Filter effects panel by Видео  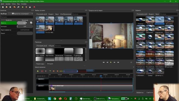tap(151, 14)
